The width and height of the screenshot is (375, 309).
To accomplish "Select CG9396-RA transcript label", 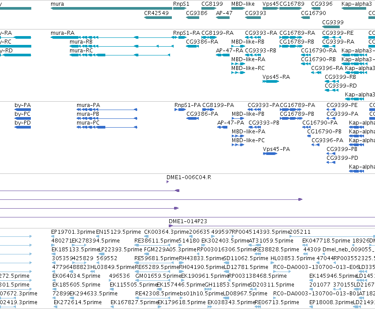I will click(x=327, y=68).
